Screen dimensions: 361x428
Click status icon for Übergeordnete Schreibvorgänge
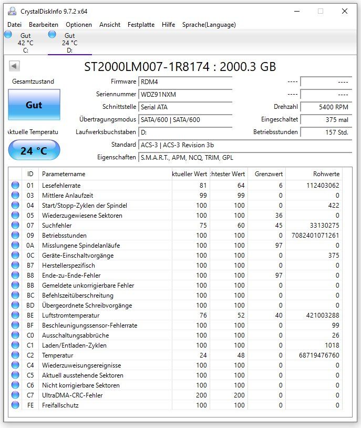click(x=15, y=305)
